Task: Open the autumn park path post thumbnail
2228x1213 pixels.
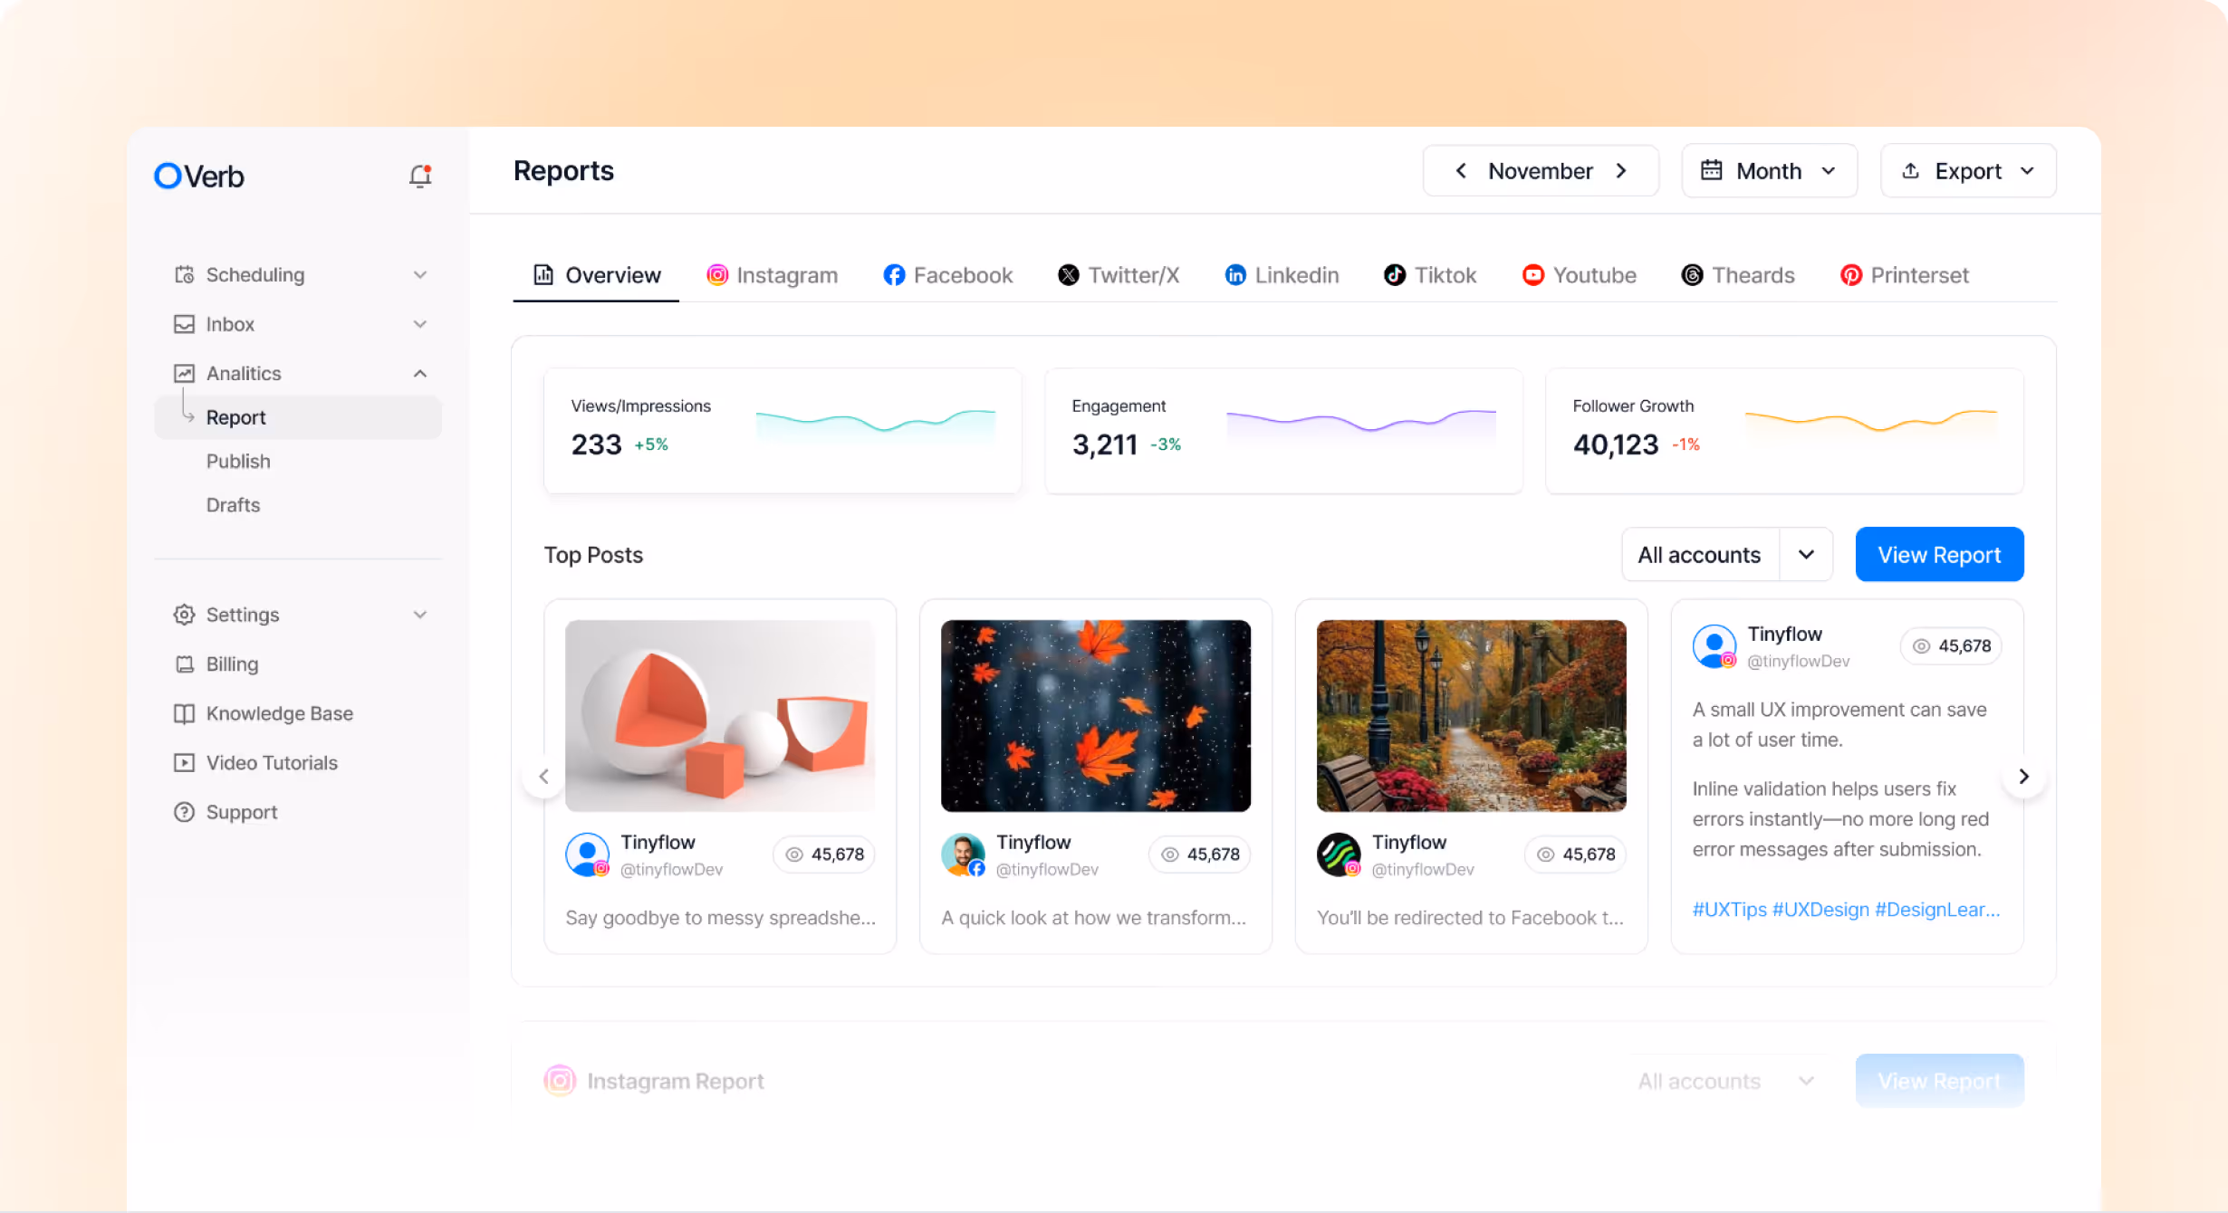Action: point(1471,715)
